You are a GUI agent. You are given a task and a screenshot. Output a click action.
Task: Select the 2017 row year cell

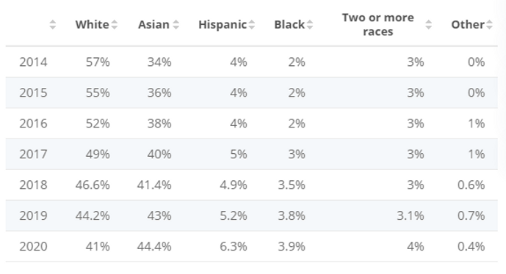[33, 155]
